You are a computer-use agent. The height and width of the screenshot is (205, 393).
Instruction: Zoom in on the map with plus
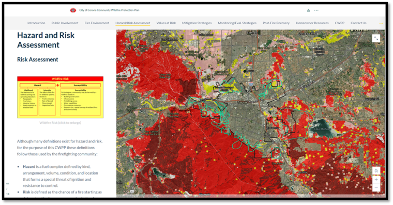(x=376, y=180)
